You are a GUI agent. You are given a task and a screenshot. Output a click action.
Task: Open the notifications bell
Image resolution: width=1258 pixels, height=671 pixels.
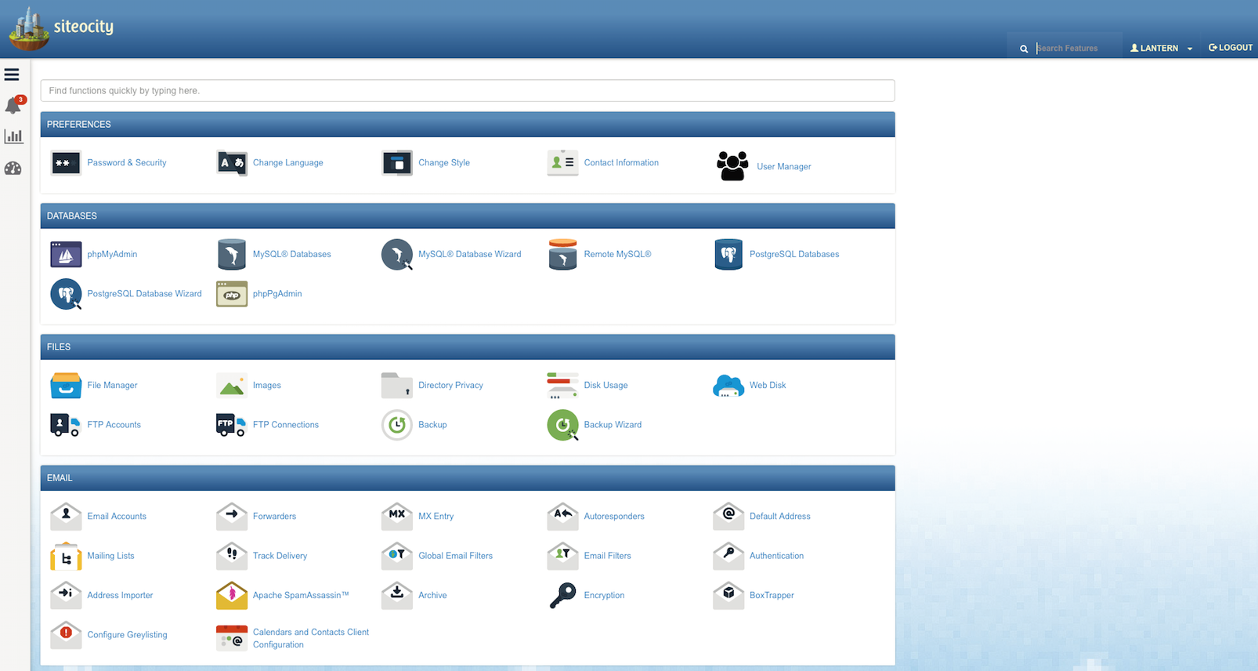[13, 105]
